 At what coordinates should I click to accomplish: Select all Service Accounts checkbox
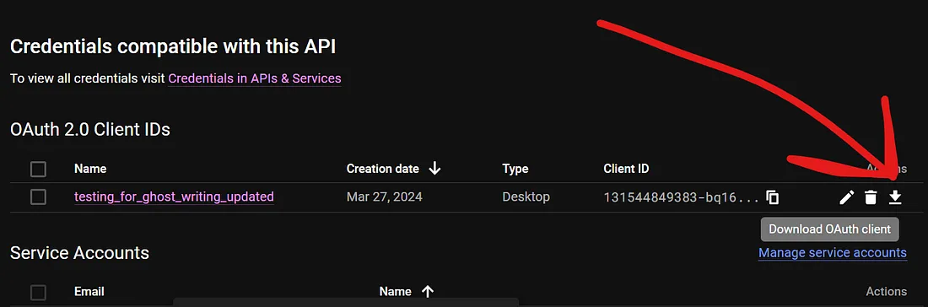pos(39,292)
